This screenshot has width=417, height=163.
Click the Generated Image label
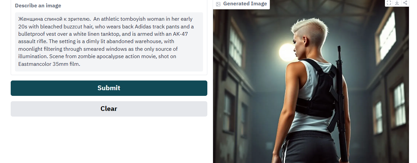(x=245, y=4)
